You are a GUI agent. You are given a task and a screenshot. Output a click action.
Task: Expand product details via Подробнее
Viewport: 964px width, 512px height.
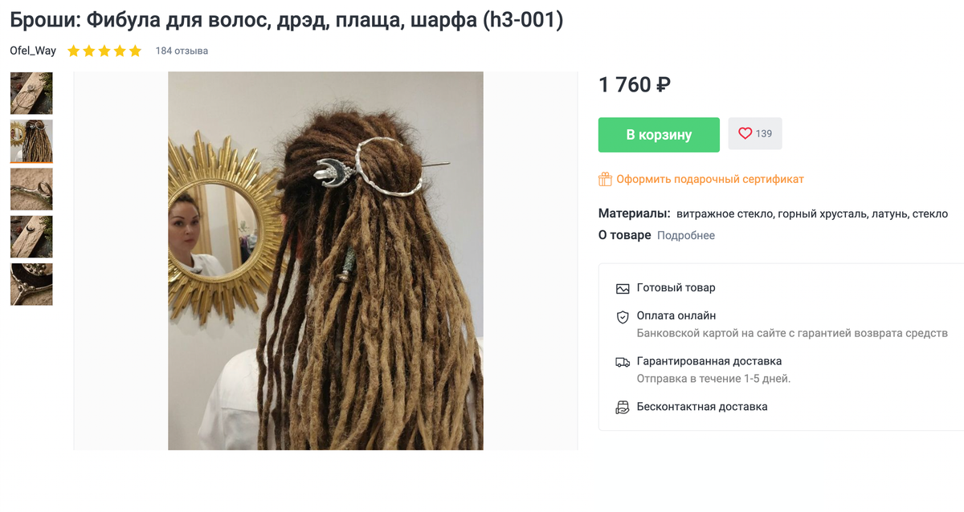pos(686,235)
